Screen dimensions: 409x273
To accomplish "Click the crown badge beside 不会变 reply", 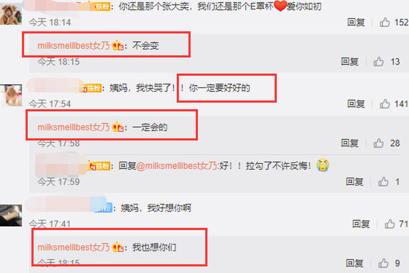I will click(117, 45).
